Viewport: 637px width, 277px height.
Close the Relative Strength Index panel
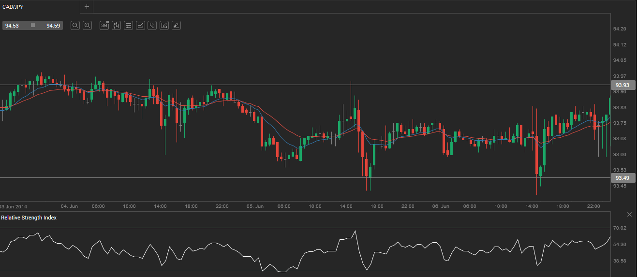click(x=629, y=214)
